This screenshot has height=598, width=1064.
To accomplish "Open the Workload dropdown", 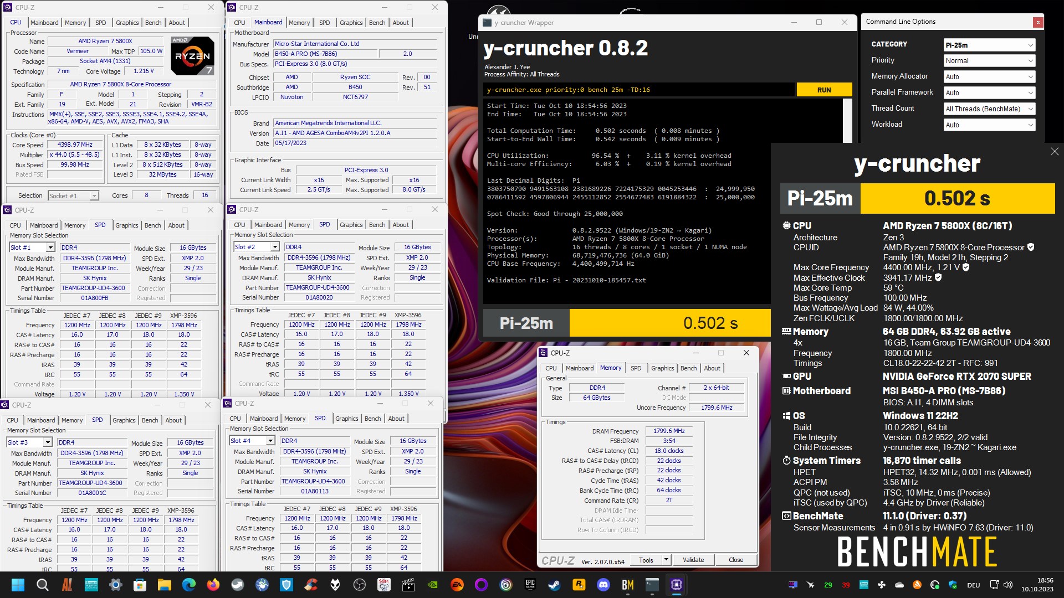I will coord(989,125).
